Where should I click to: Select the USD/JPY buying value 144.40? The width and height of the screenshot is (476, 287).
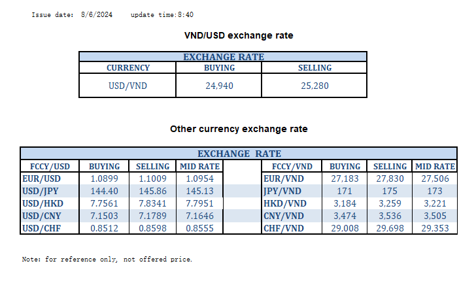point(103,190)
